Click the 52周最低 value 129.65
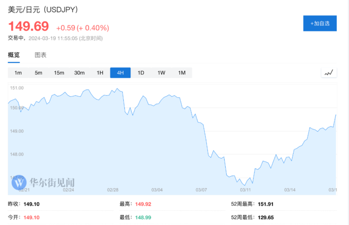This screenshot has height=225, width=349. coord(266,217)
